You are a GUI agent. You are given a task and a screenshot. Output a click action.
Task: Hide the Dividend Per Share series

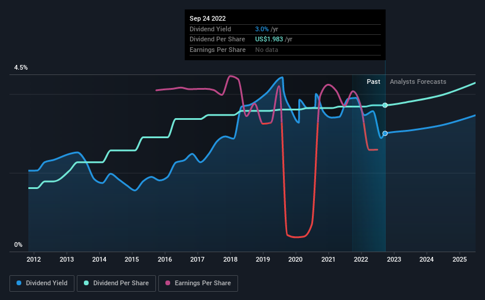click(118, 283)
